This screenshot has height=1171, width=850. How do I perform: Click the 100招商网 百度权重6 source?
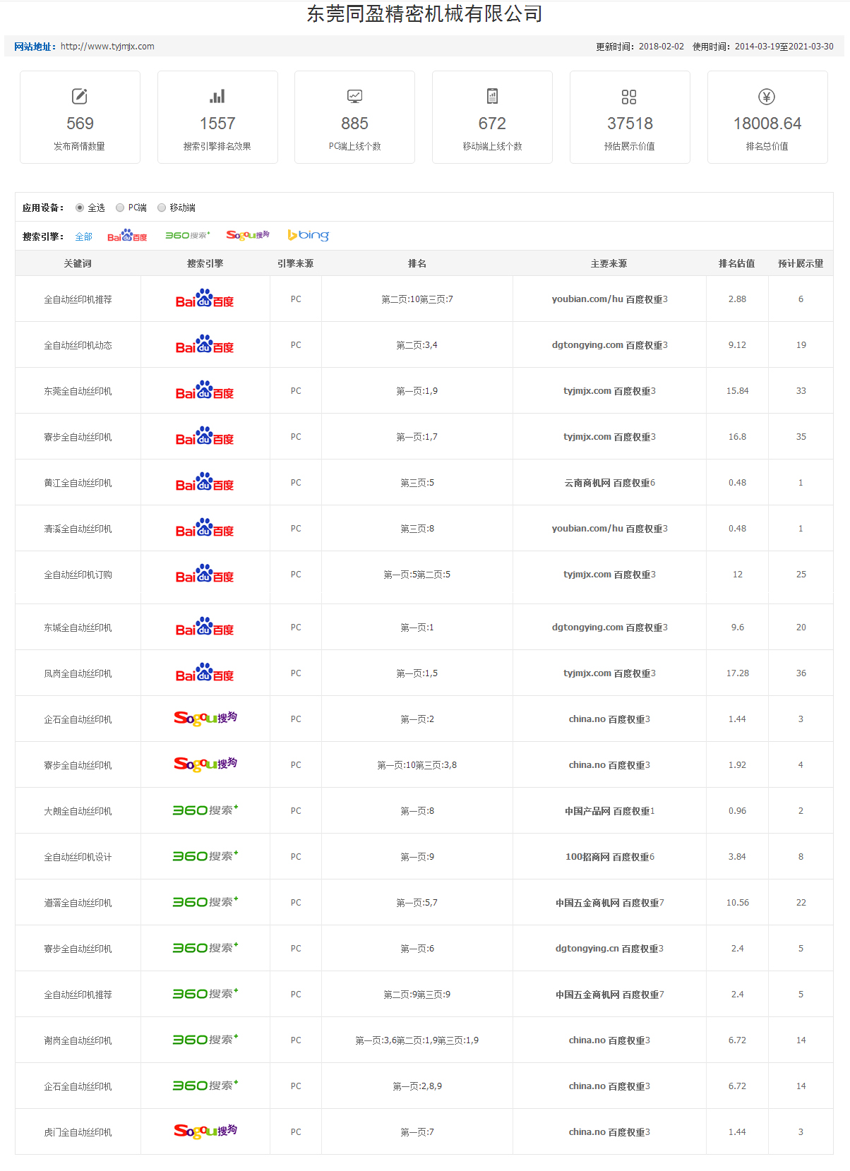[x=609, y=857]
